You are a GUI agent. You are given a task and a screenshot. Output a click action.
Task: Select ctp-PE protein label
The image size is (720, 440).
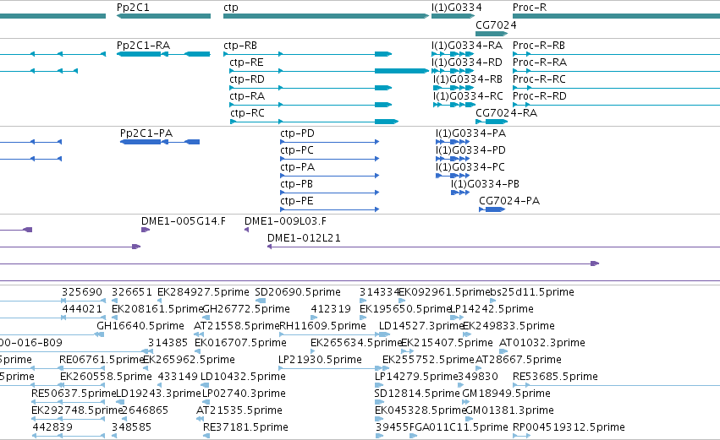[x=297, y=201]
